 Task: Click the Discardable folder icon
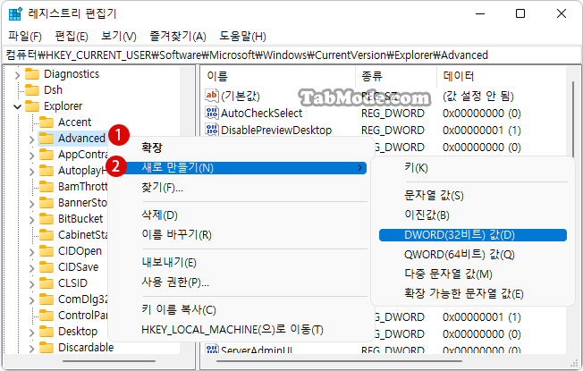click(x=46, y=348)
